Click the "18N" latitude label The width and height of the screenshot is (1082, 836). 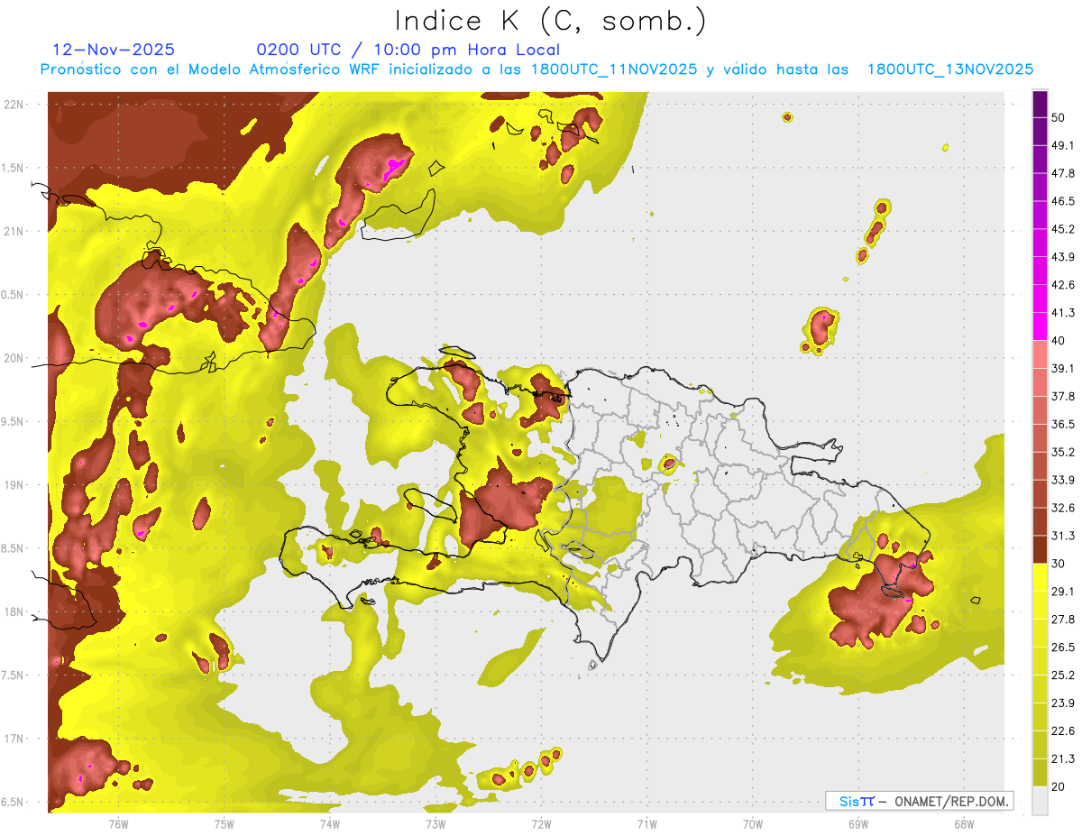[x=13, y=611]
